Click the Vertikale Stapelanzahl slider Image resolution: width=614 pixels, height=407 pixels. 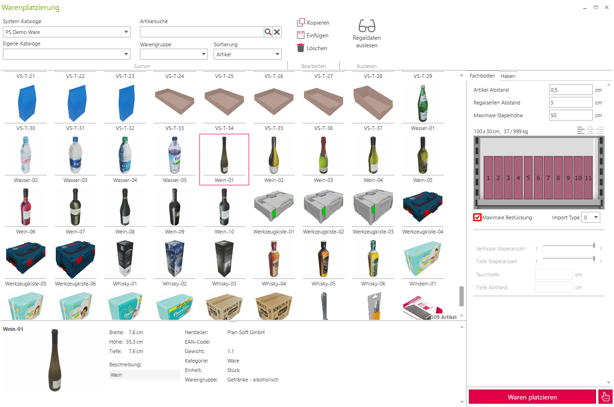tap(568, 245)
